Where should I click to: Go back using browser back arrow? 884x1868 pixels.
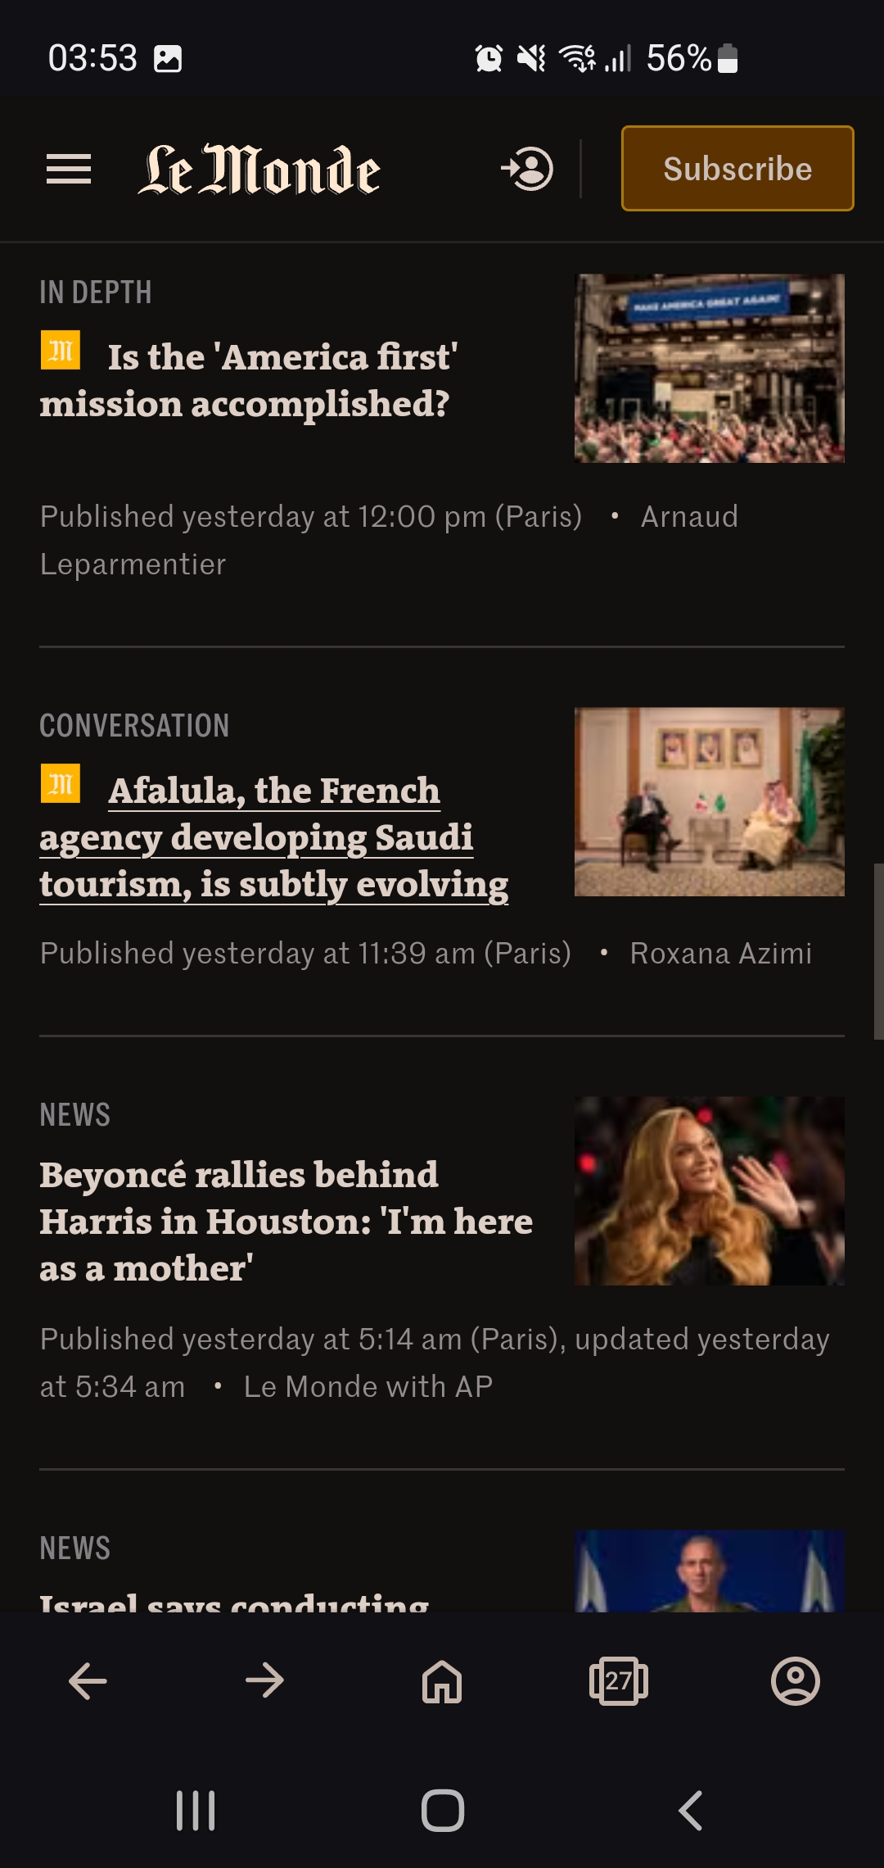[x=88, y=1681]
